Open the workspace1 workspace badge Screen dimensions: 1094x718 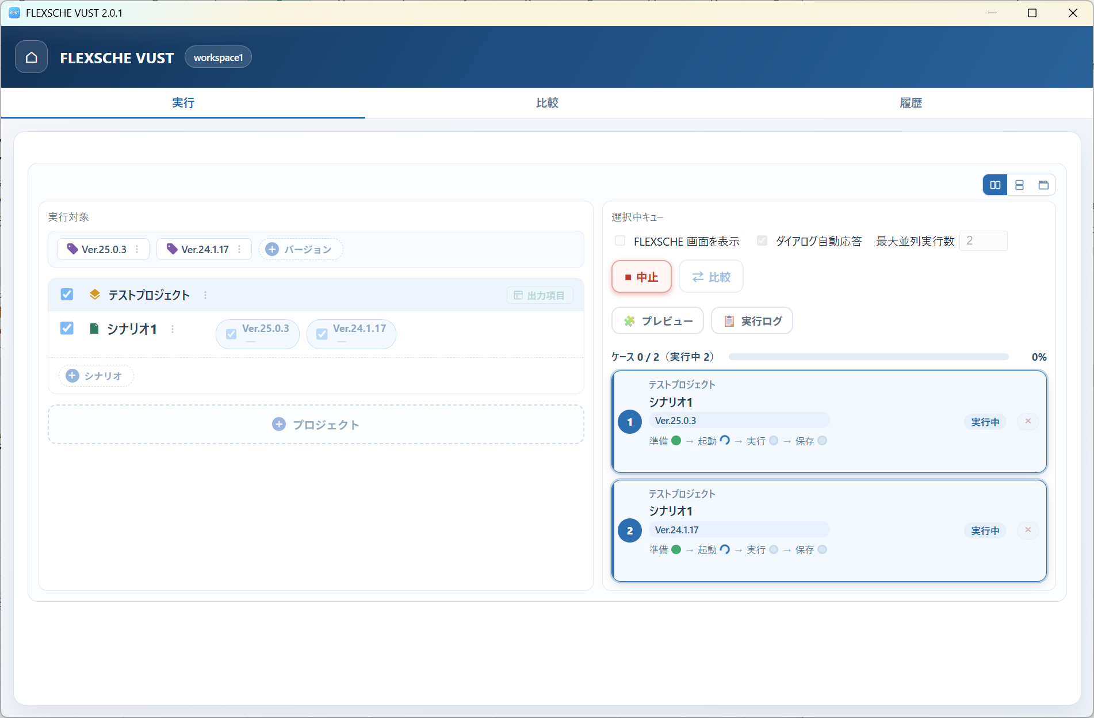[218, 57]
